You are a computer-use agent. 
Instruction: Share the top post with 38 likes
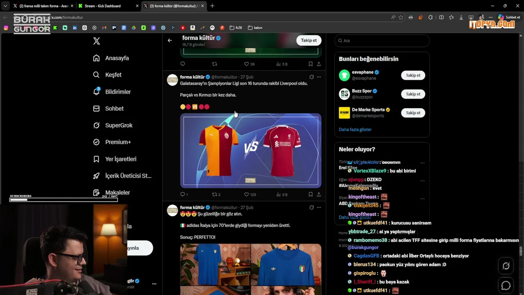coord(319,64)
